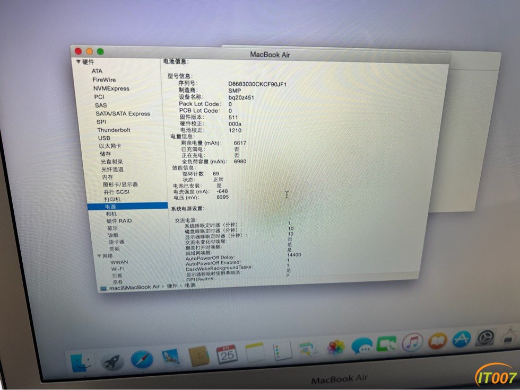
Task: Select 储存 in the sidebar
Action: coord(106,154)
